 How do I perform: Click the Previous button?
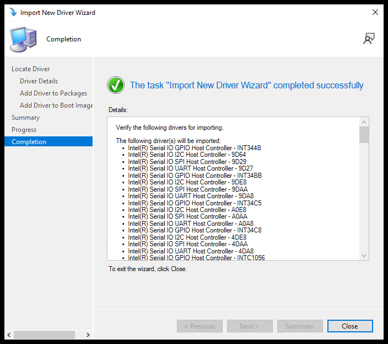(x=200, y=326)
